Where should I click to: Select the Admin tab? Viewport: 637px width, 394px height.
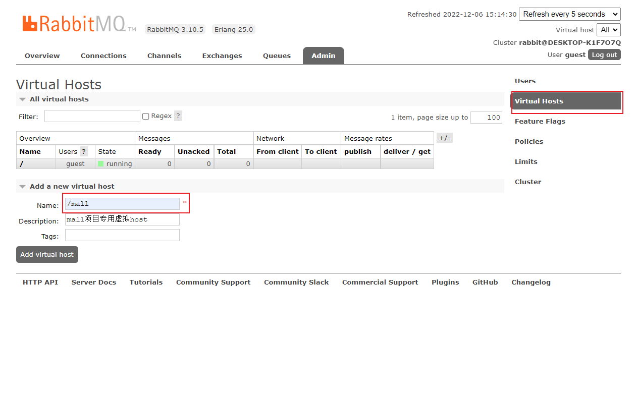click(324, 55)
